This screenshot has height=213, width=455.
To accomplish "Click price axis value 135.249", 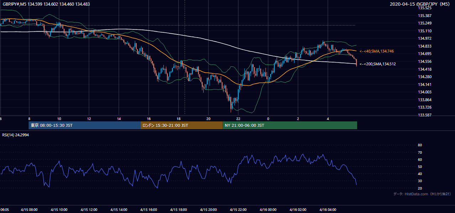I will [x=424, y=23].
